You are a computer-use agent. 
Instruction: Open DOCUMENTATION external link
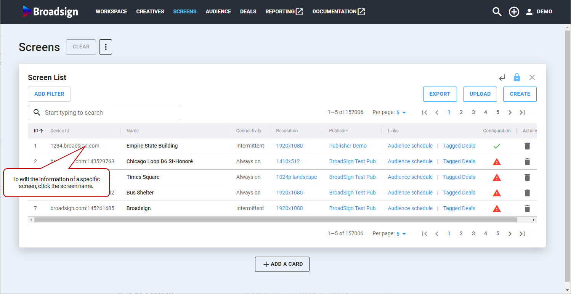click(338, 12)
